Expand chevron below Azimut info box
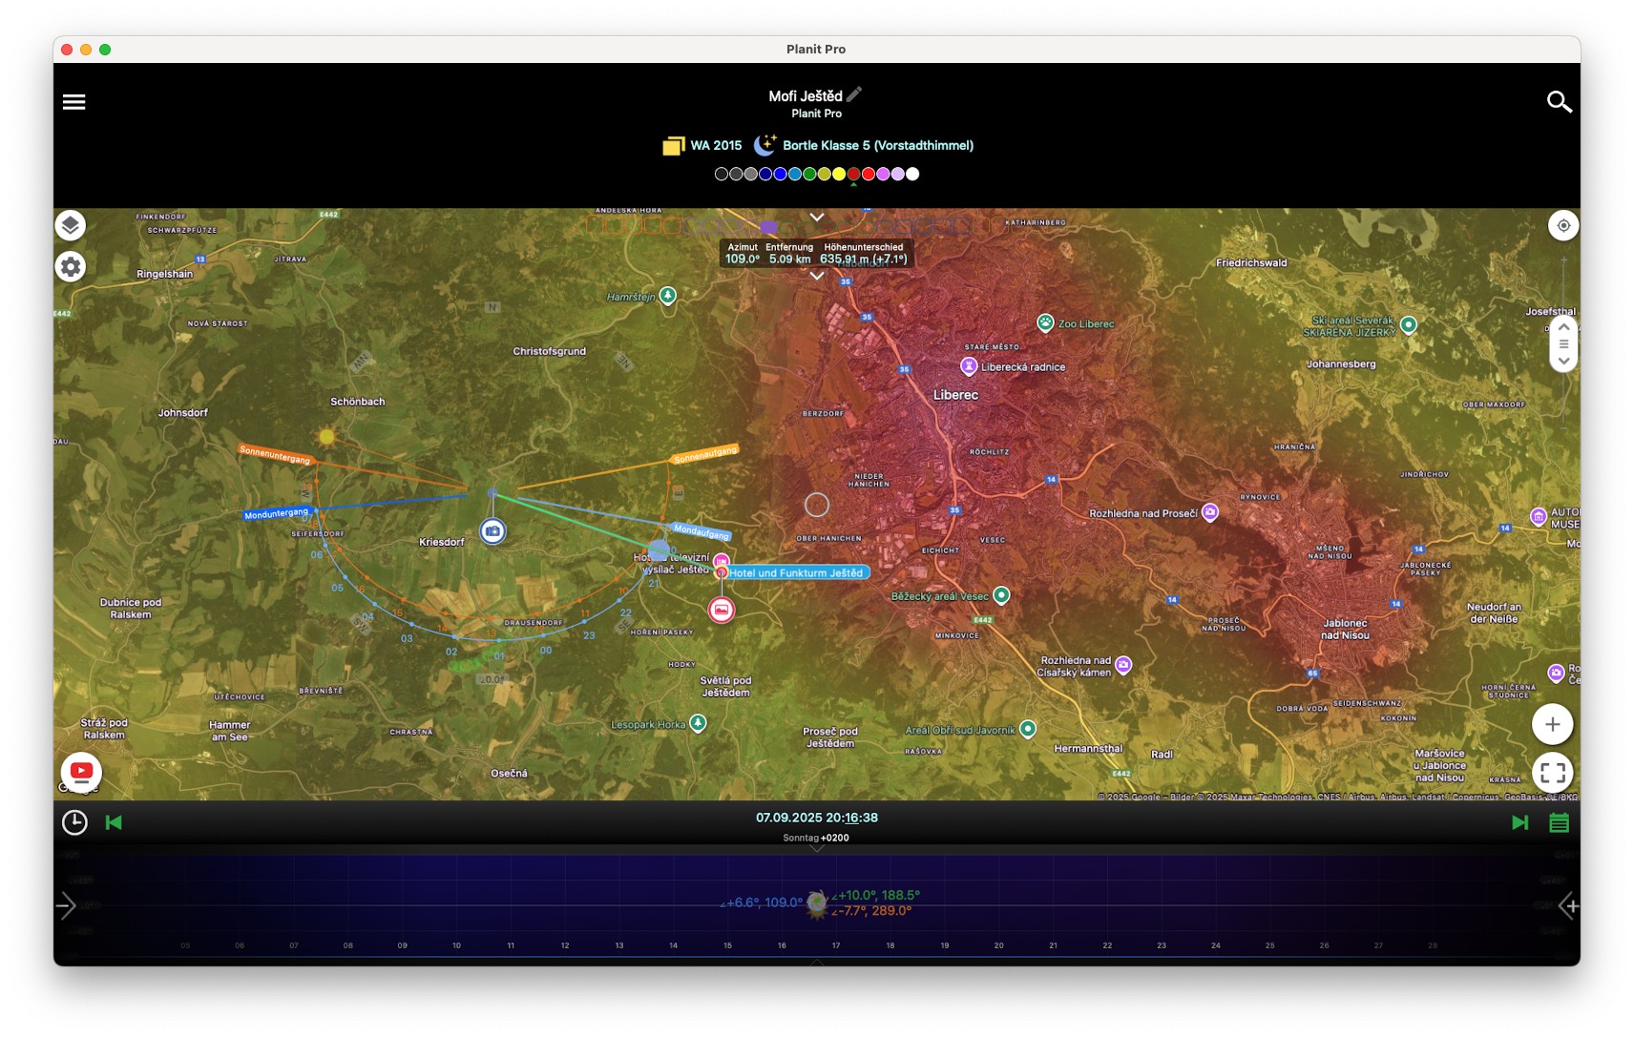1634x1037 pixels. [x=817, y=276]
